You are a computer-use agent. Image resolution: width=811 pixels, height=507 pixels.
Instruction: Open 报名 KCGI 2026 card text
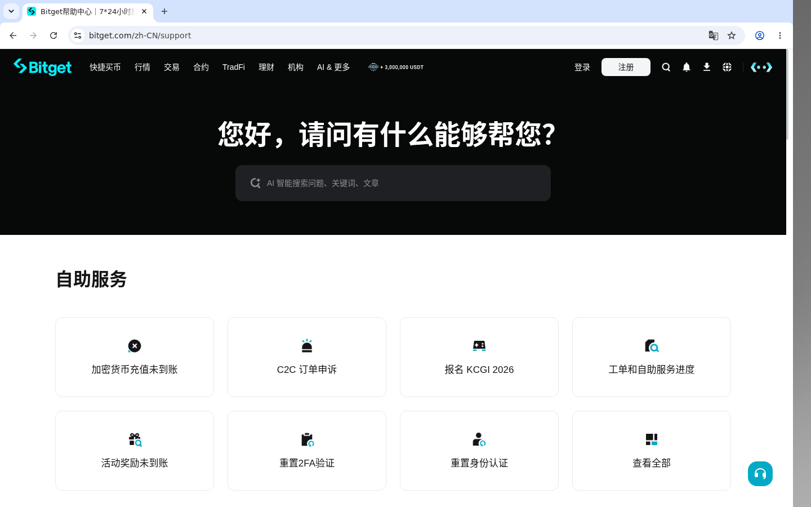click(479, 370)
